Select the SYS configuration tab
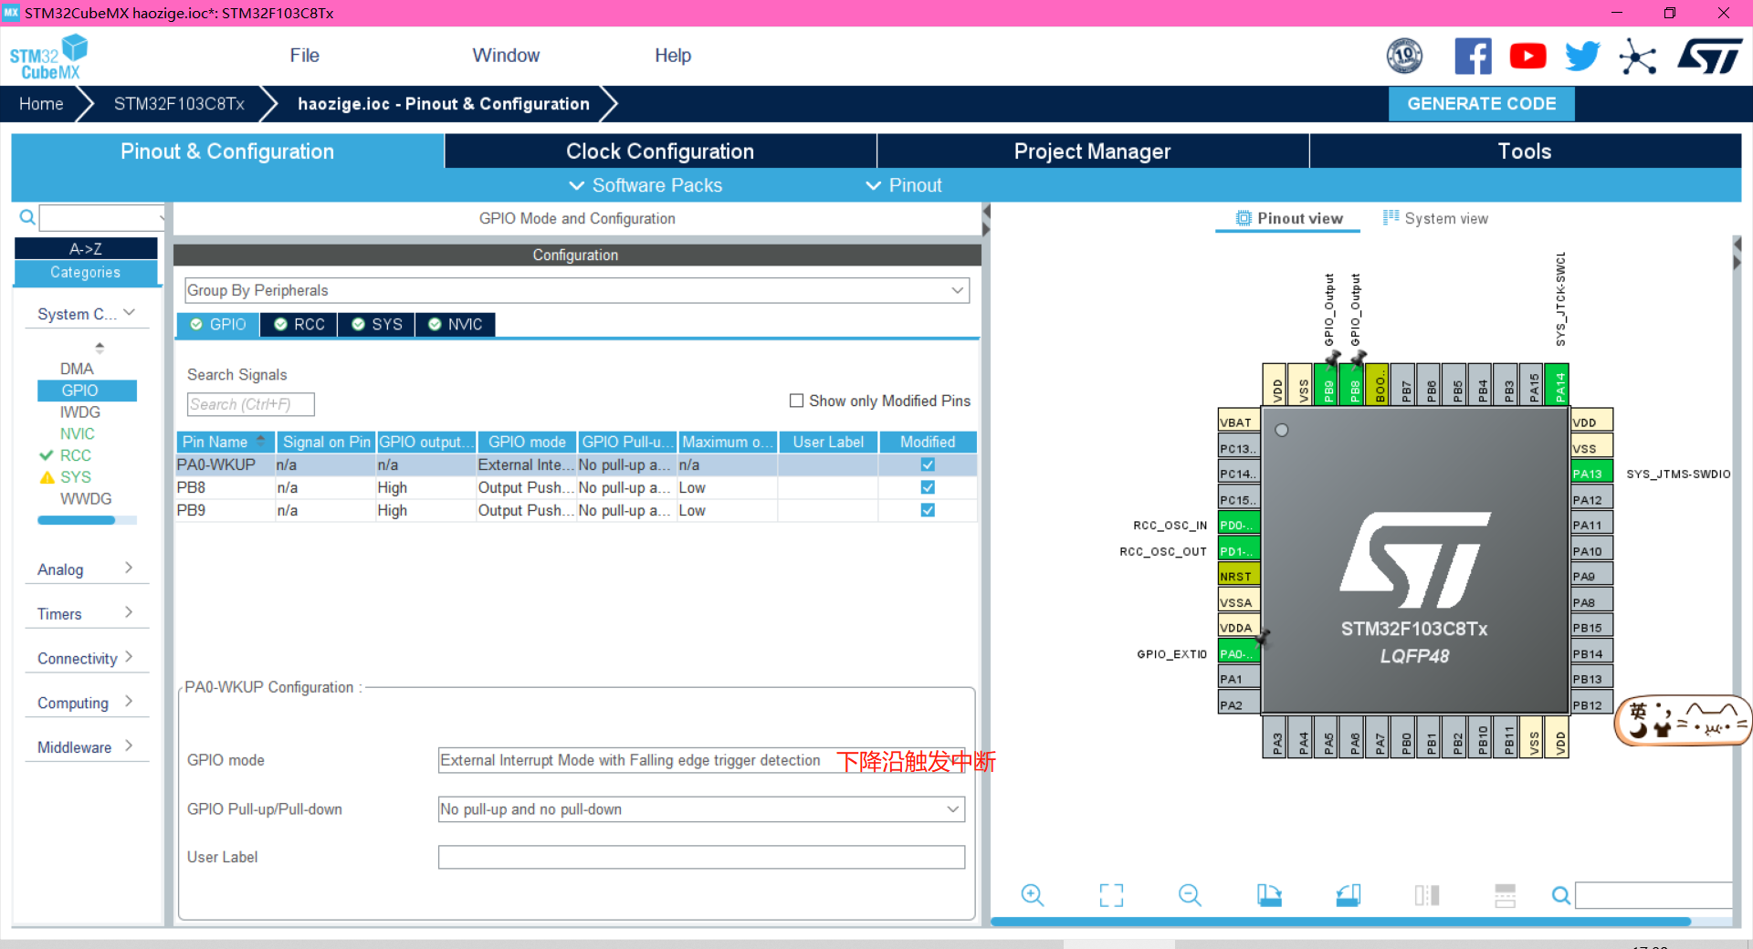Viewport: 1753px width, 949px height. tap(377, 325)
